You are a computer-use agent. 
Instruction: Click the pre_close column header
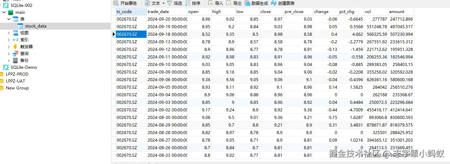click(298, 12)
